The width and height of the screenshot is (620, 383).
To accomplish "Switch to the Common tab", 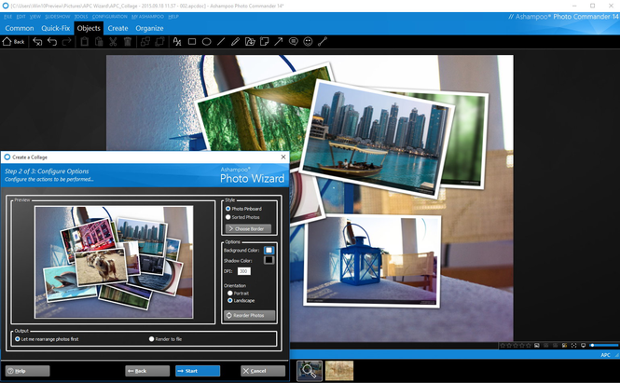I will [20, 28].
